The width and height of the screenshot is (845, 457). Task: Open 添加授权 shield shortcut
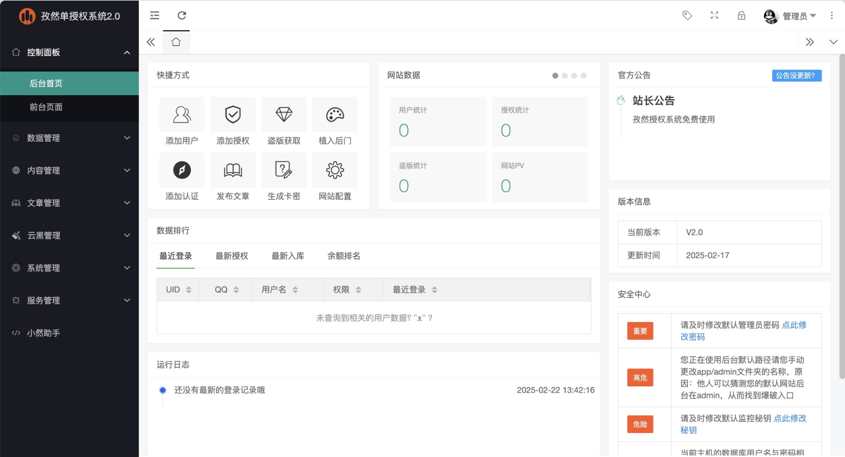233,114
